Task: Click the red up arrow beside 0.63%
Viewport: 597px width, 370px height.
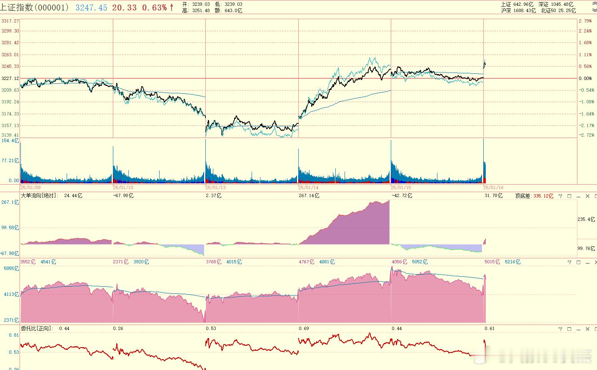Action: point(171,7)
